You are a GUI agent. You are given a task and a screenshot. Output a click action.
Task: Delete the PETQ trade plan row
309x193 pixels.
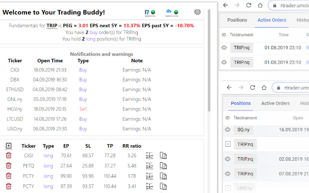pos(9,165)
